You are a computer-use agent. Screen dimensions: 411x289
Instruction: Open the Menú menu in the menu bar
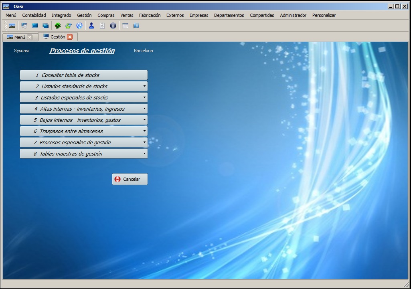[x=11, y=15]
